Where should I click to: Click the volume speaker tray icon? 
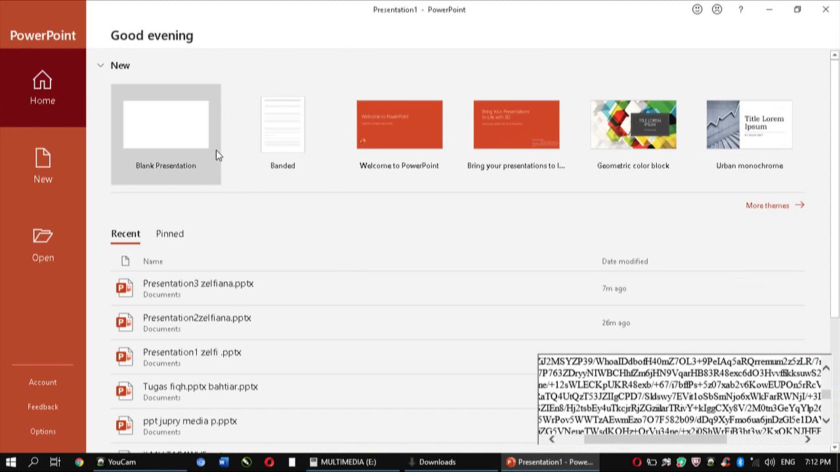[x=770, y=462]
